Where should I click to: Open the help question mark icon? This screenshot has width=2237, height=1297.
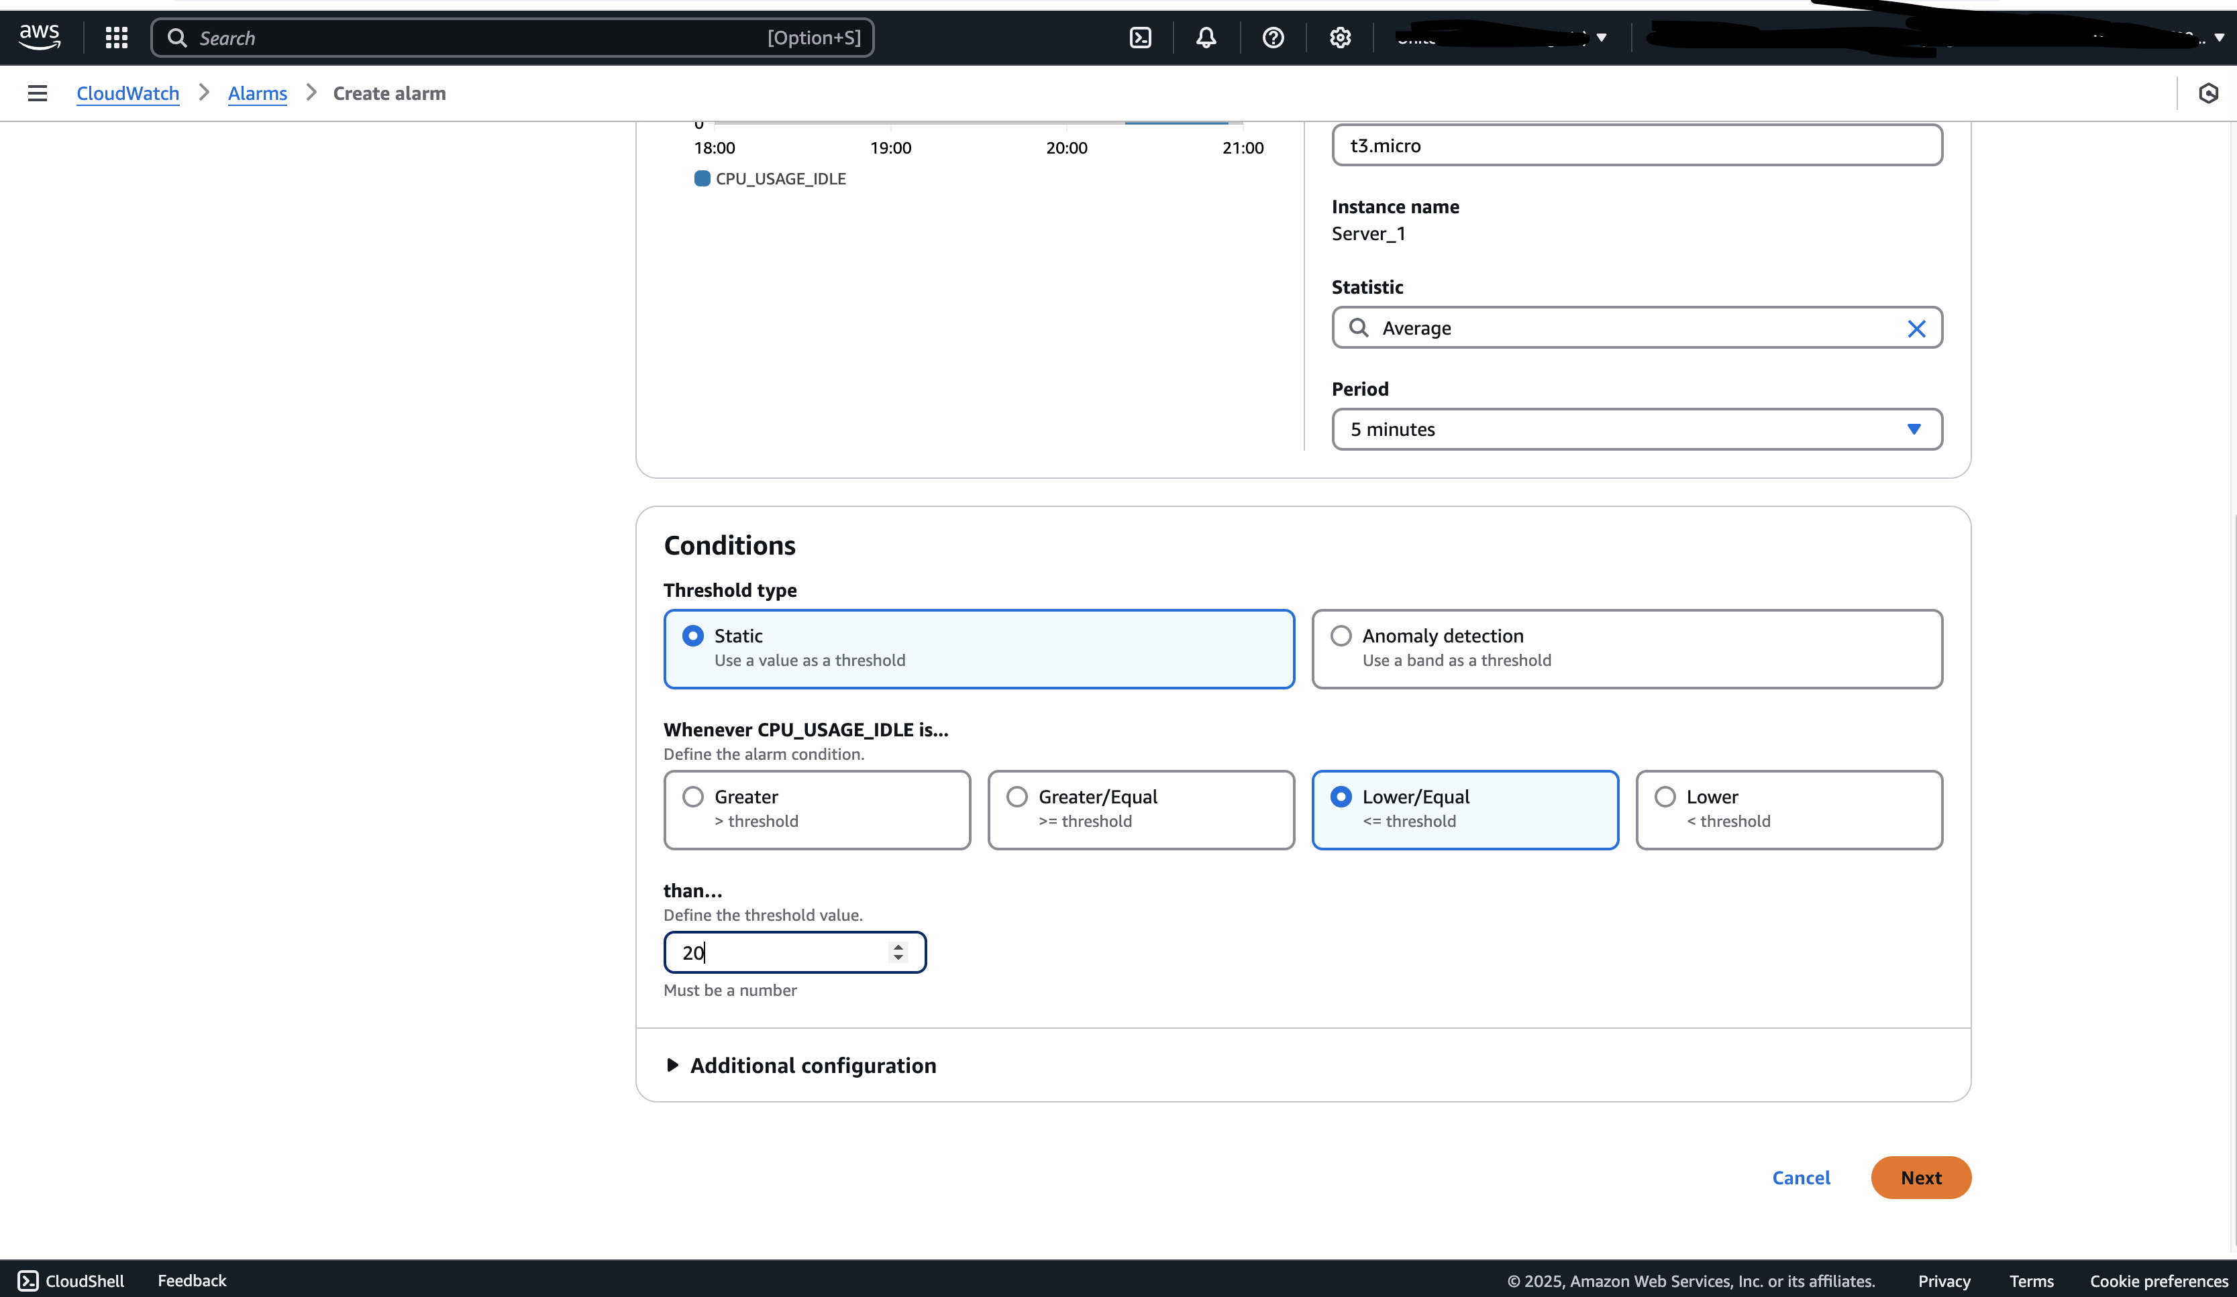coord(1273,38)
